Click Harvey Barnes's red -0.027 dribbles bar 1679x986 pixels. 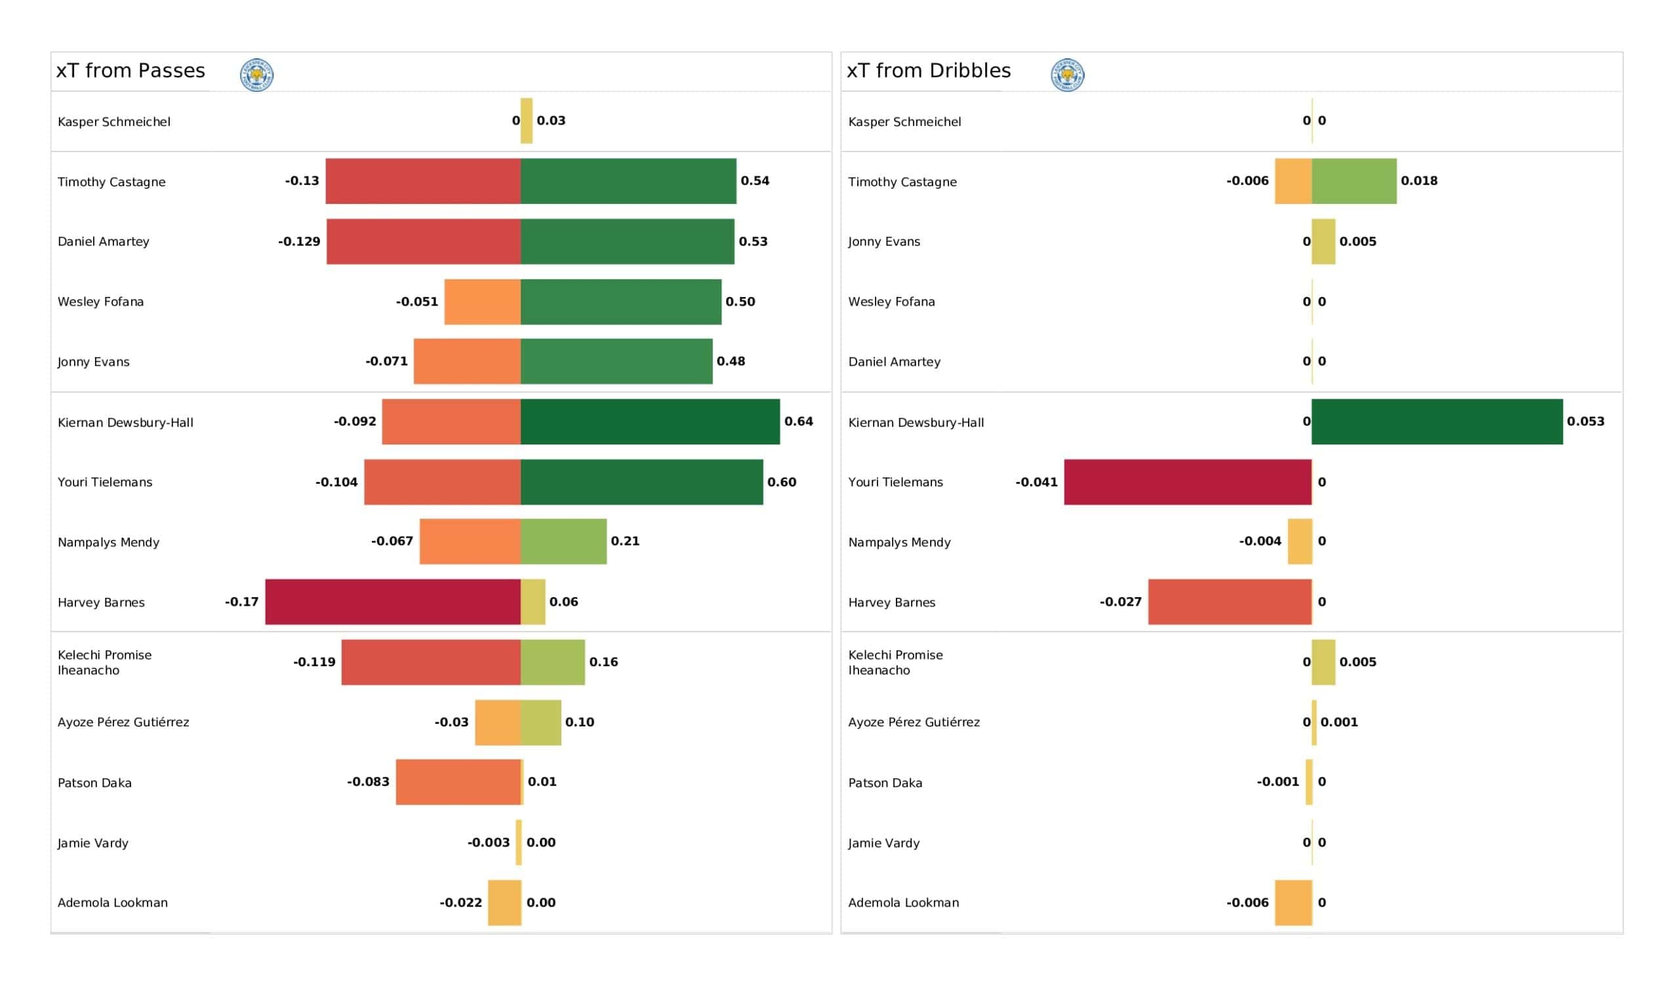[1230, 602]
